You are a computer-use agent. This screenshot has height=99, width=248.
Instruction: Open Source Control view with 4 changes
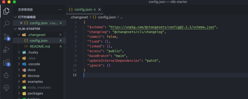7,37
